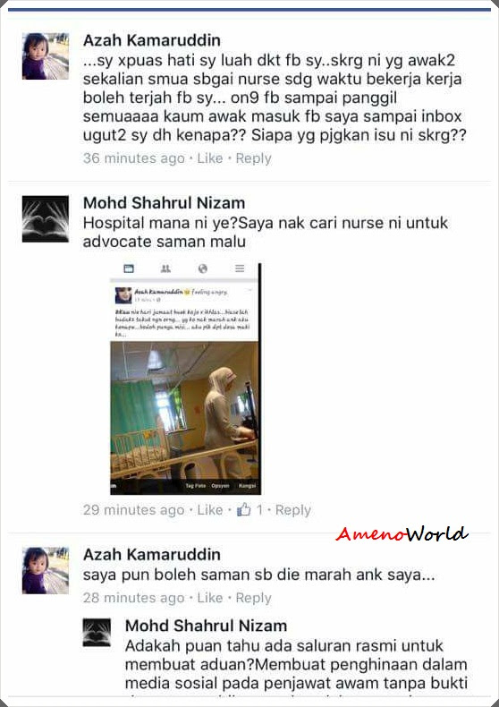Open Azah Kamaruddin's avatar on second comment
499x707 pixels.
click(x=46, y=570)
